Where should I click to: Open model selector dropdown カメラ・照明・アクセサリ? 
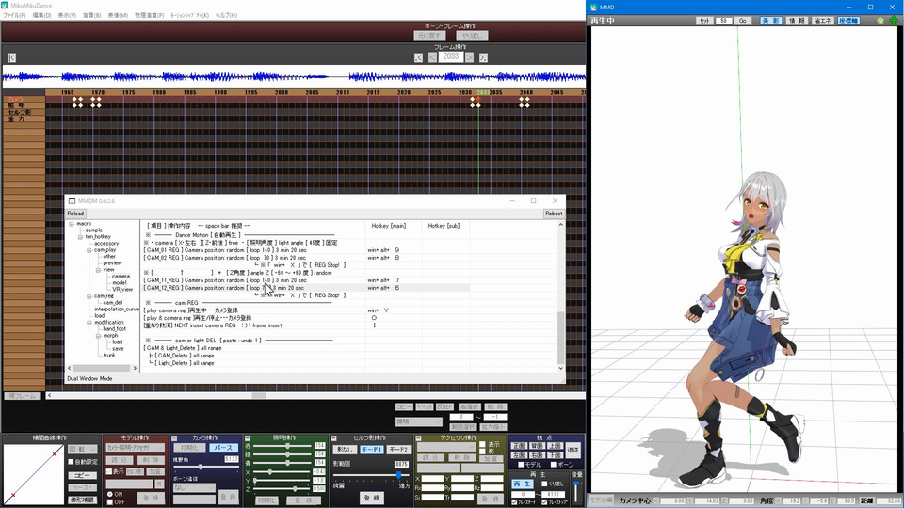136,448
